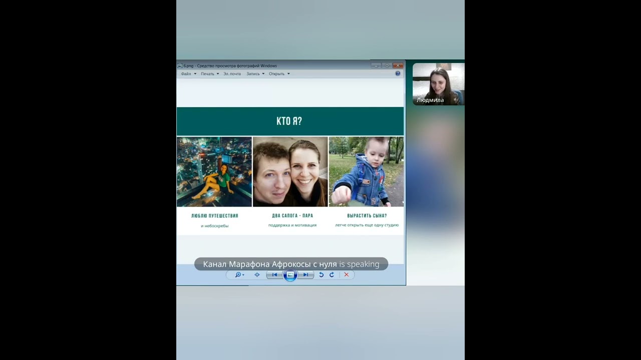Rotate image counterclockwise
Viewport: 641px width, 360px height.
pos(321,274)
